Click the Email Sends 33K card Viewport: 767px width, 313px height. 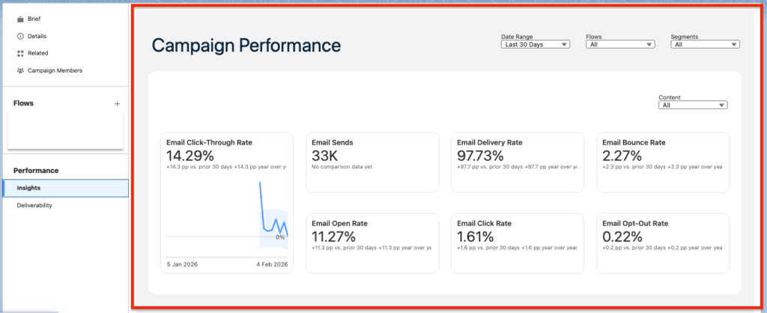pos(370,162)
